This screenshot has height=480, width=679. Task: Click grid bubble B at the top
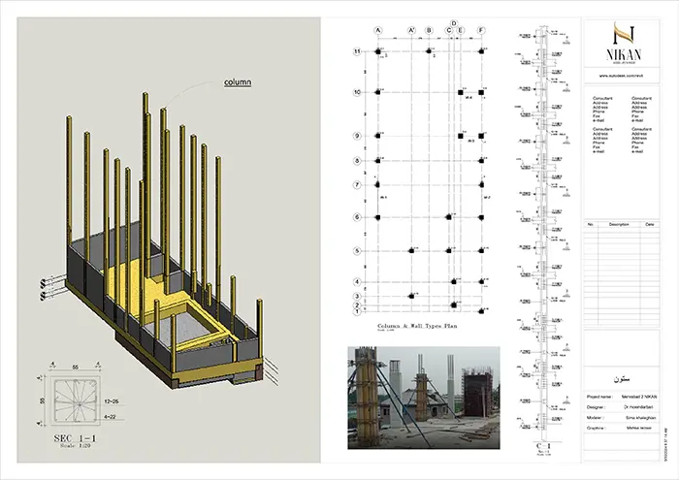429,31
